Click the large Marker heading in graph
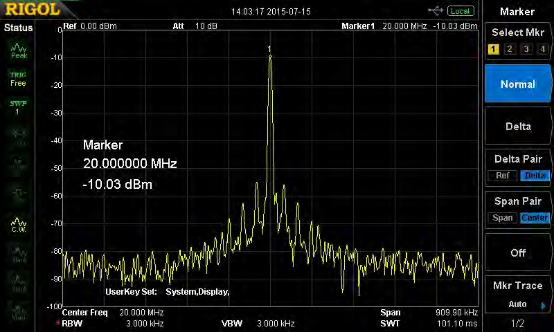 pos(102,145)
